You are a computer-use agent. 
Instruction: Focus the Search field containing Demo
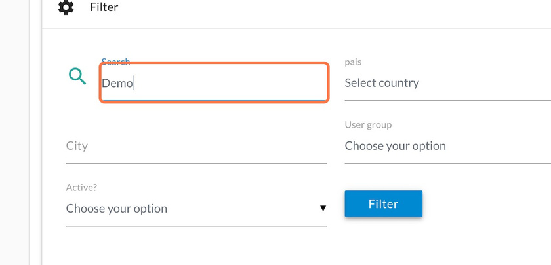pos(214,82)
